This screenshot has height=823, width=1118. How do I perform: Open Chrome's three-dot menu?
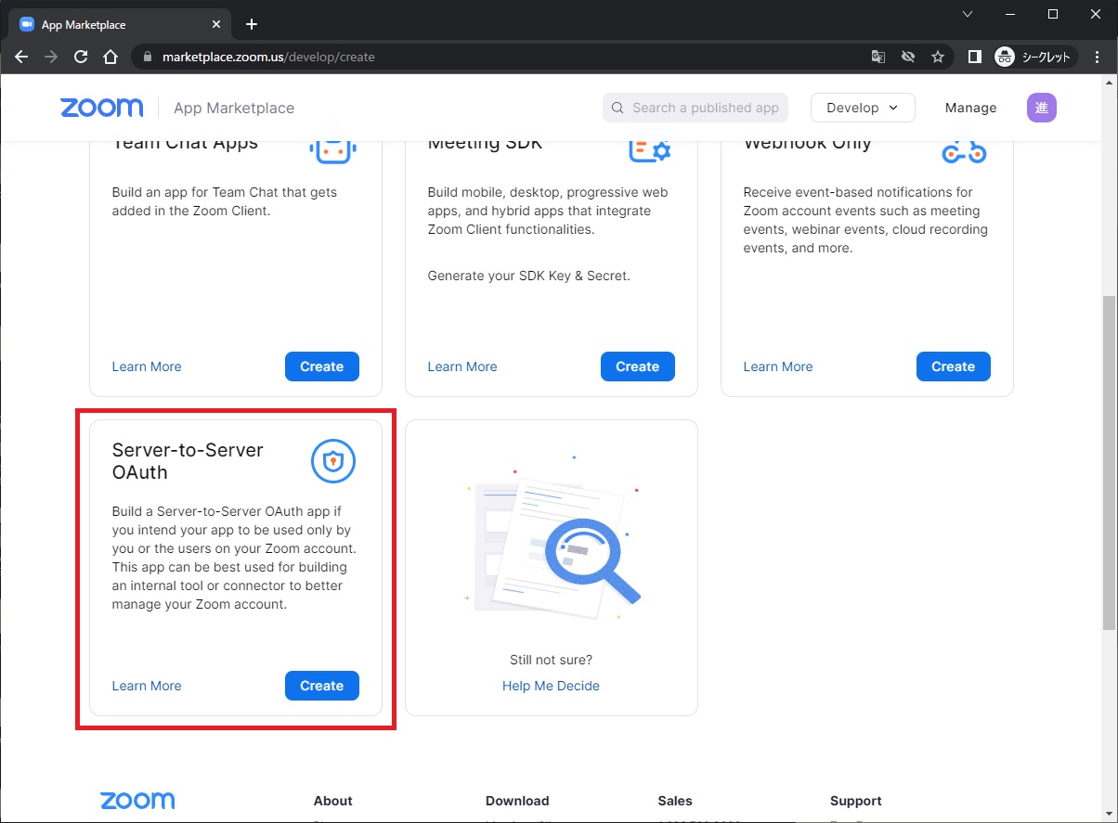[x=1097, y=57]
